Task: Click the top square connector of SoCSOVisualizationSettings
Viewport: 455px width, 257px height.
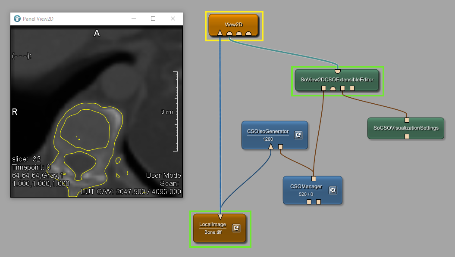Action: [406, 120]
